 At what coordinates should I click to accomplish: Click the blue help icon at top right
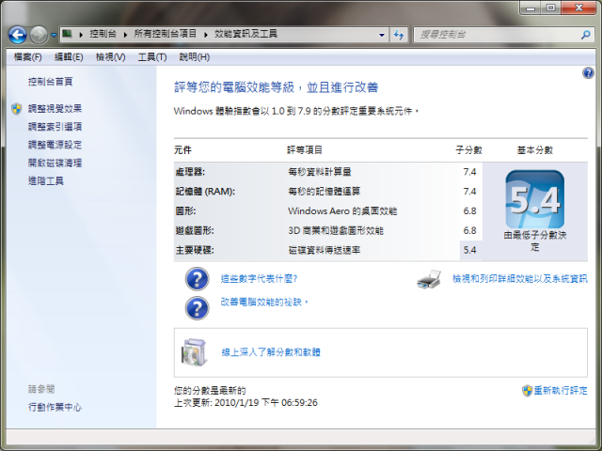(588, 73)
